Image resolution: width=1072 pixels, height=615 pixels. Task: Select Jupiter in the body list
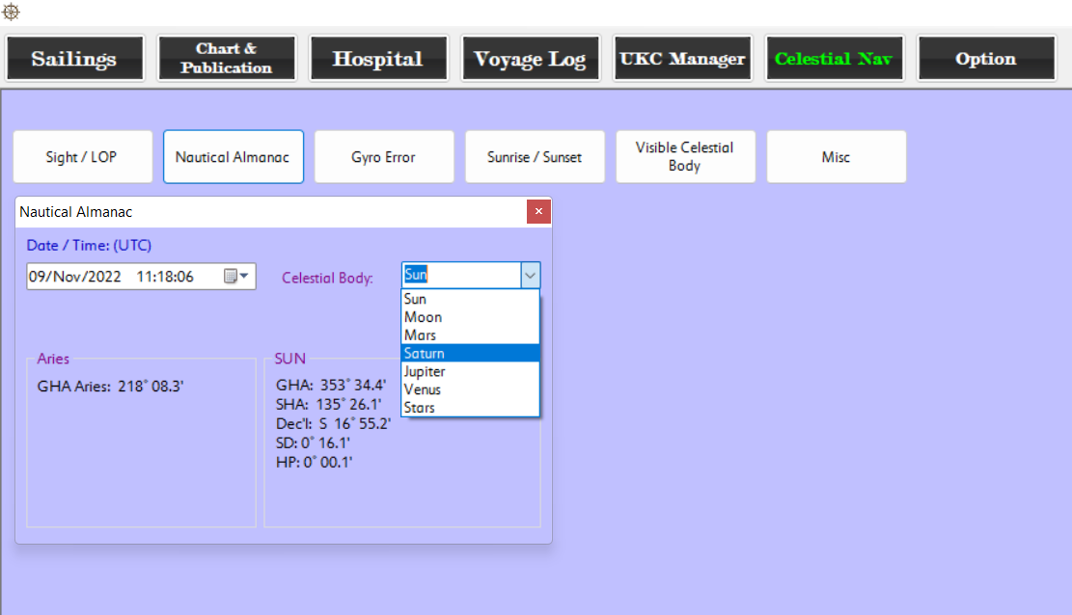470,371
